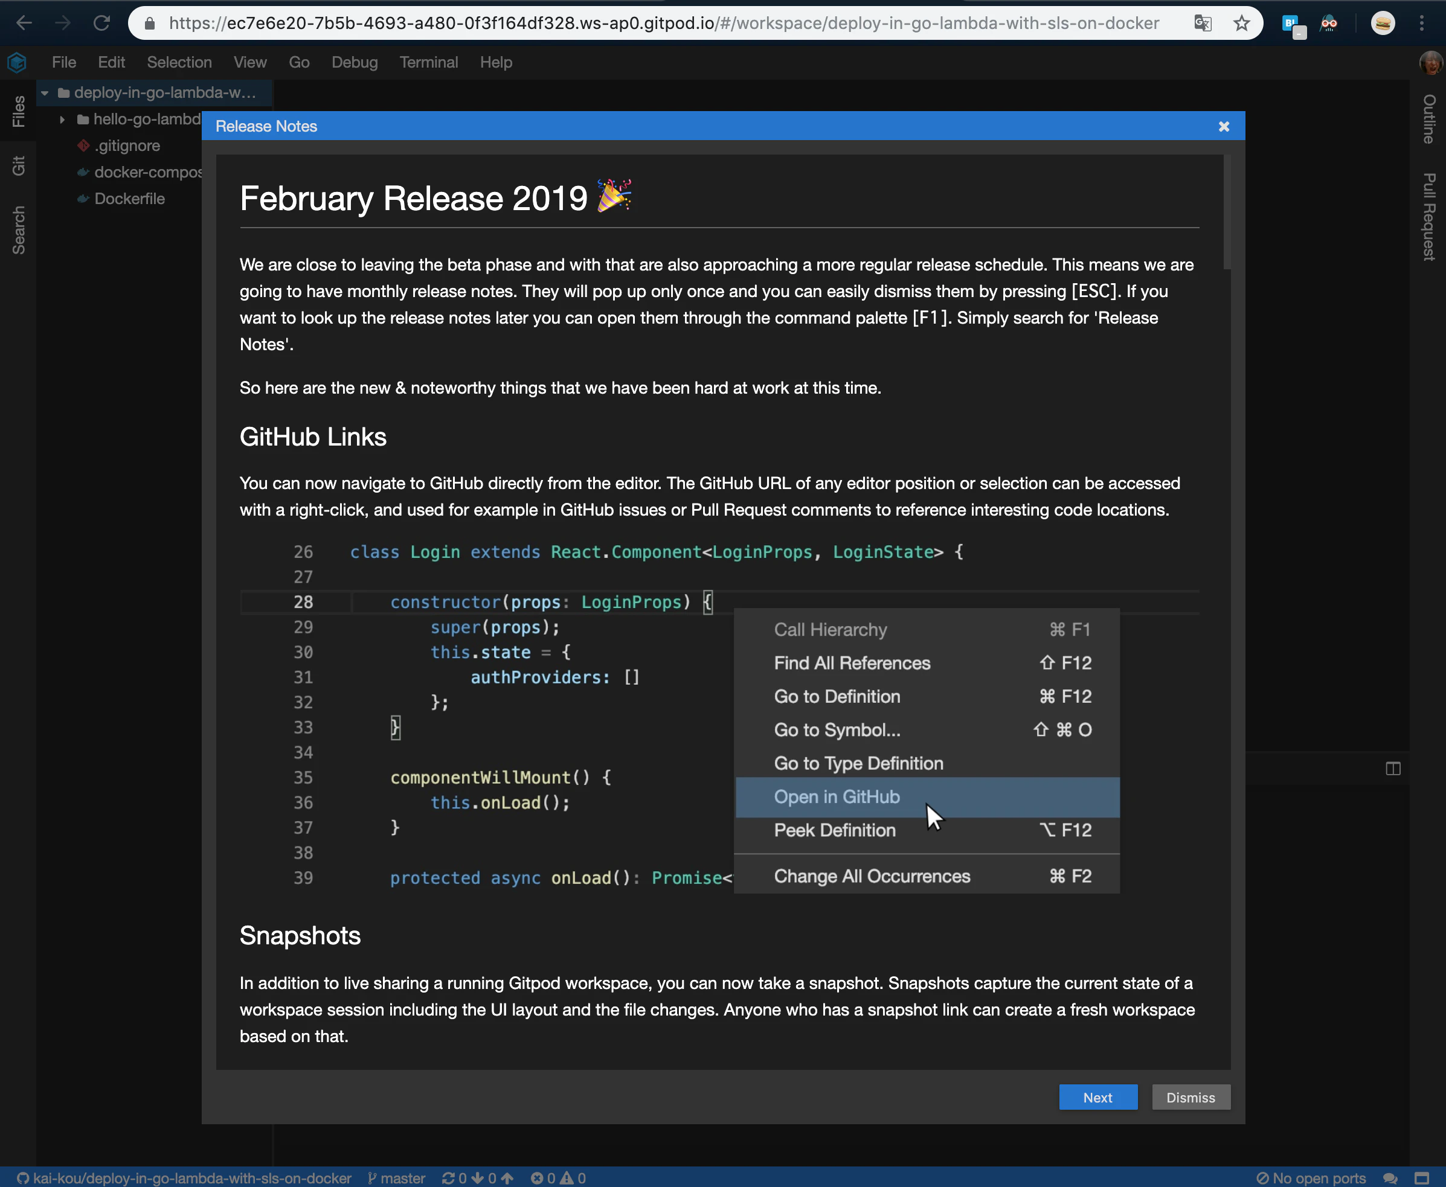Viewport: 1446px width, 1187px height.
Task: Click the kai-kou repository status entry
Action: (184, 1178)
